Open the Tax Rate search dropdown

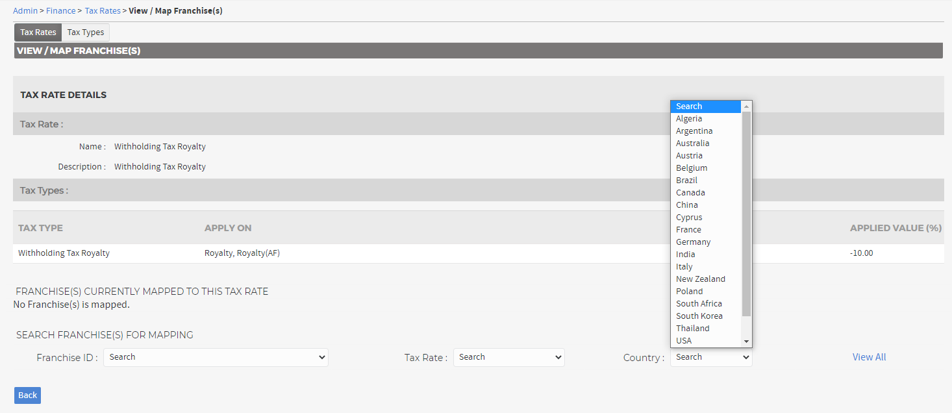click(508, 357)
